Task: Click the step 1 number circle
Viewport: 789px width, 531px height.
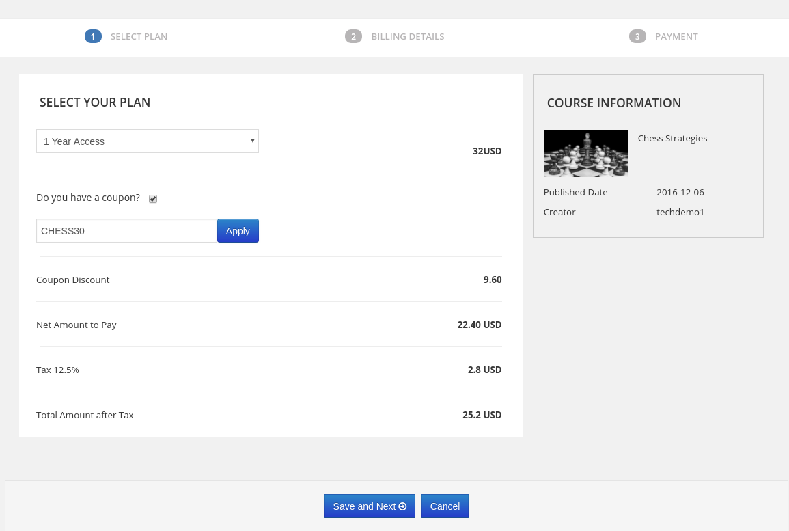Action: pyautogui.click(x=93, y=36)
